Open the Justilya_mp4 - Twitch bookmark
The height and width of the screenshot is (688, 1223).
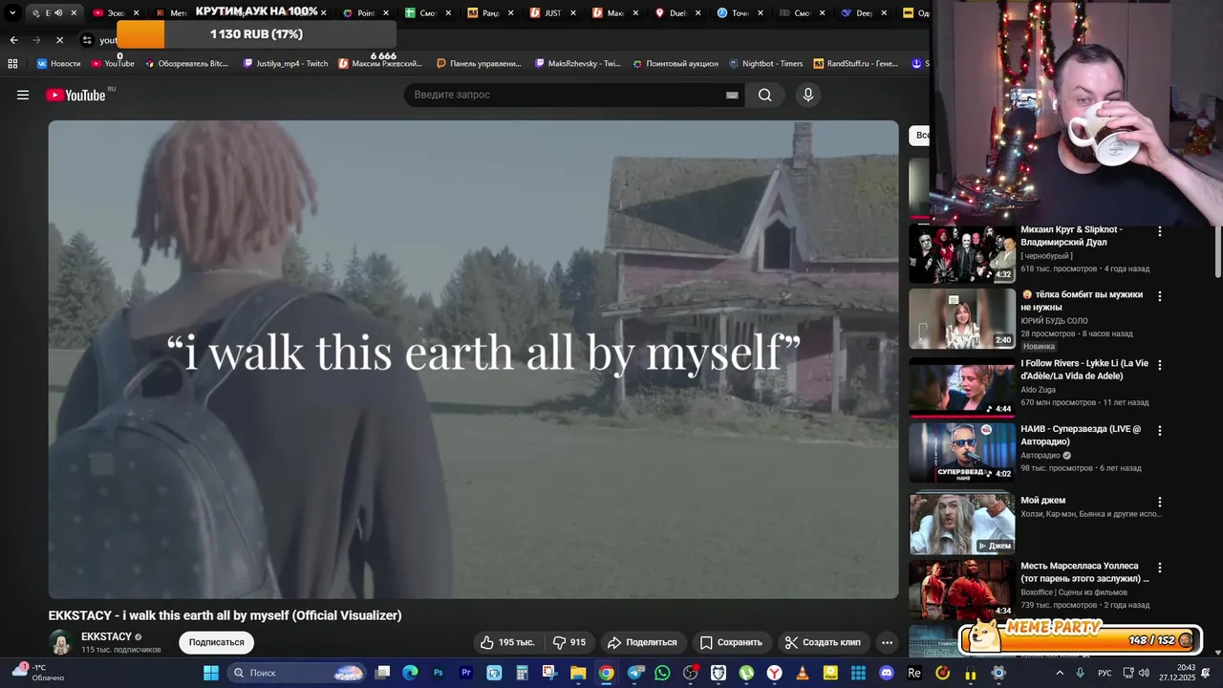(286, 63)
